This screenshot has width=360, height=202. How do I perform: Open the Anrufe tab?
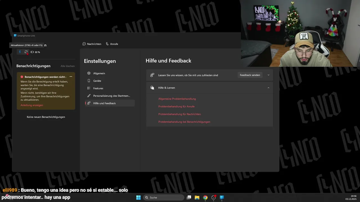[112, 44]
